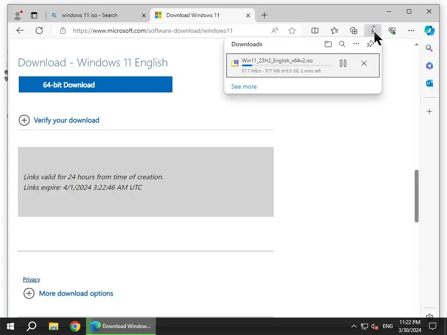The image size is (447, 335).
Task: Click the 64-bit Download button
Action: coord(96,85)
